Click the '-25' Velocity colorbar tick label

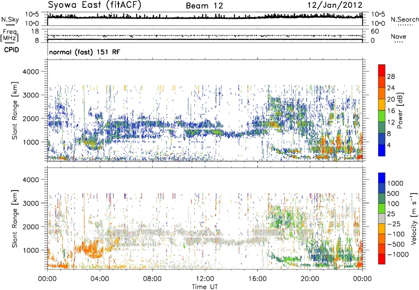point(394,224)
